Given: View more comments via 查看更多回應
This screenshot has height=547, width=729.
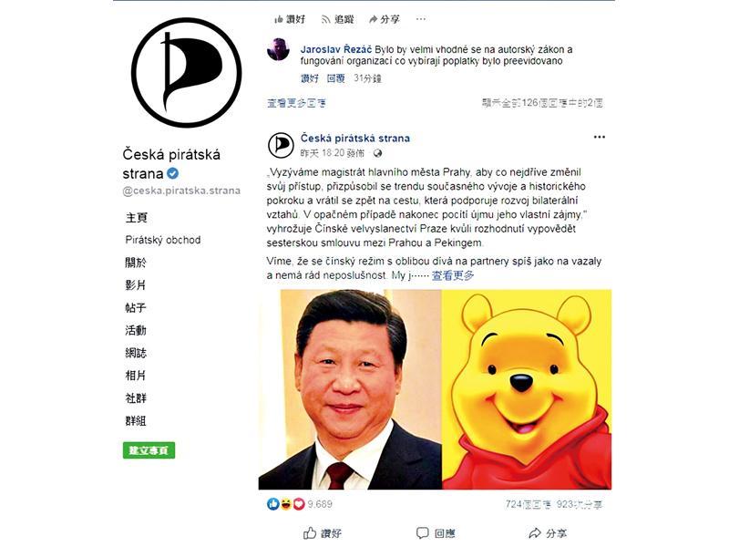Looking at the screenshot, I should pyautogui.click(x=296, y=103).
